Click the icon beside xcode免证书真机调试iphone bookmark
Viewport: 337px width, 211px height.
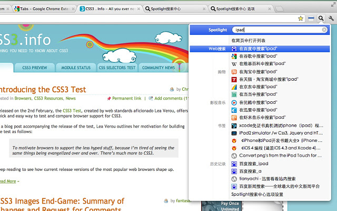[234, 126]
